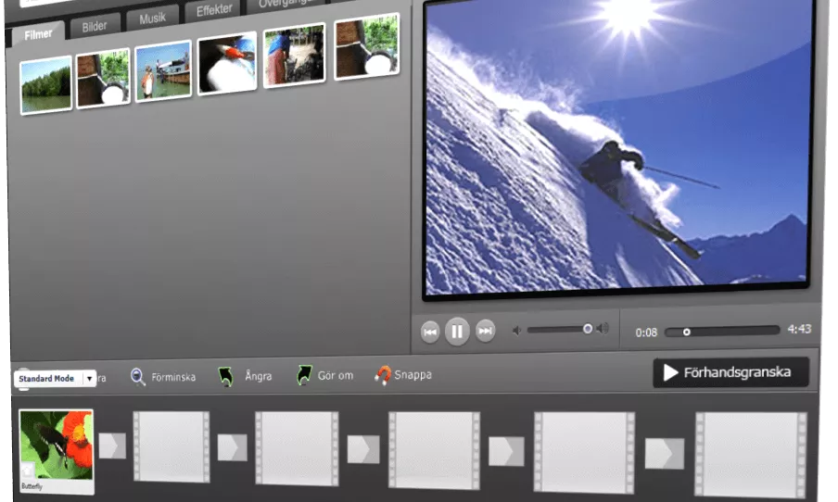The width and height of the screenshot is (838, 502).
Task: Switch to the Musik tab
Action: coord(152,19)
